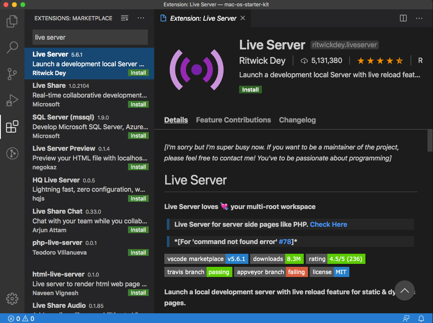Screen dimensions: 433x323
Task: Open the Source Control view
Action: [x=12, y=74]
